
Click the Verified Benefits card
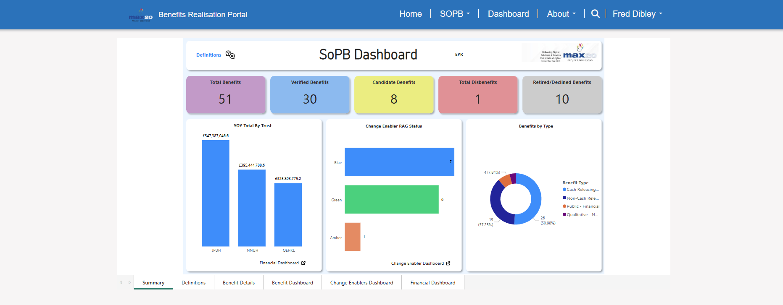tap(310, 95)
